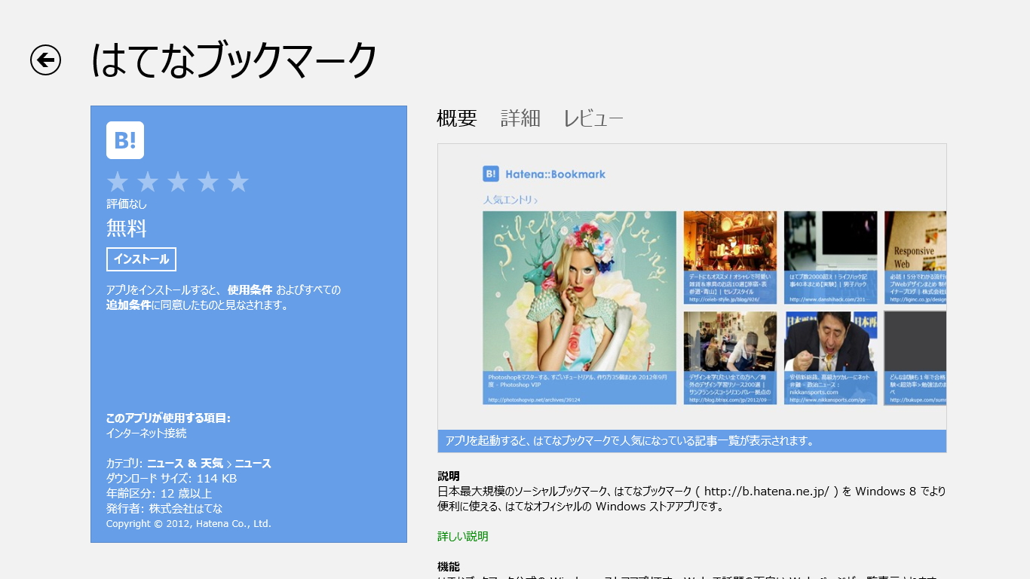Click the first rating star
Image resolution: width=1030 pixels, height=579 pixels.
118,182
